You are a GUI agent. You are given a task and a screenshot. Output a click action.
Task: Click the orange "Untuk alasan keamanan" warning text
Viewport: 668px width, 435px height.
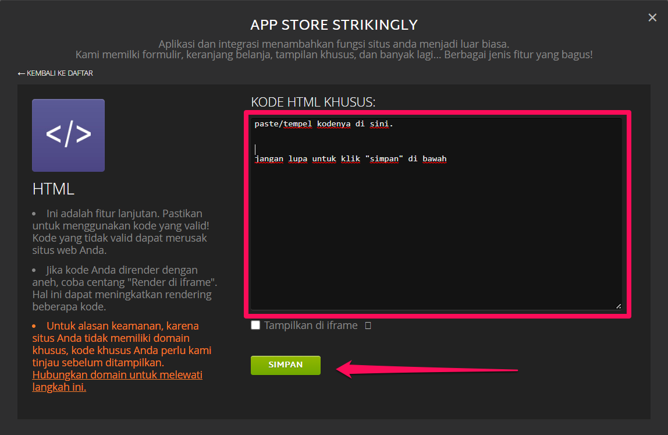(x=122, y=344)
